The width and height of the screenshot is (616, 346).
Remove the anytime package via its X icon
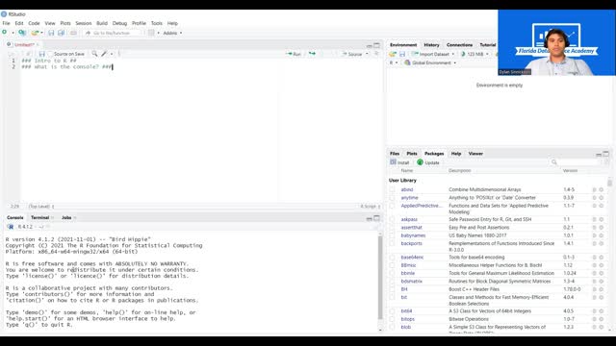click(601, 198)
